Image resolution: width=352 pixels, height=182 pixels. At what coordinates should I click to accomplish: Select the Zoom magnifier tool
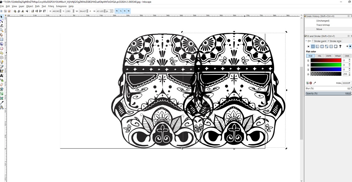(2, 30)
